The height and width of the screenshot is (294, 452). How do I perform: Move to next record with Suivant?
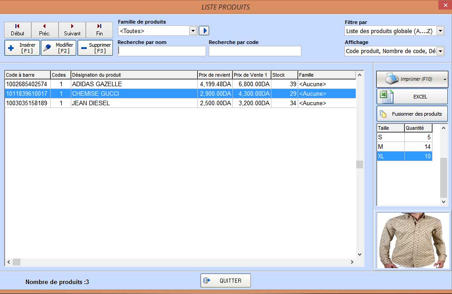(x=72, y=30)
